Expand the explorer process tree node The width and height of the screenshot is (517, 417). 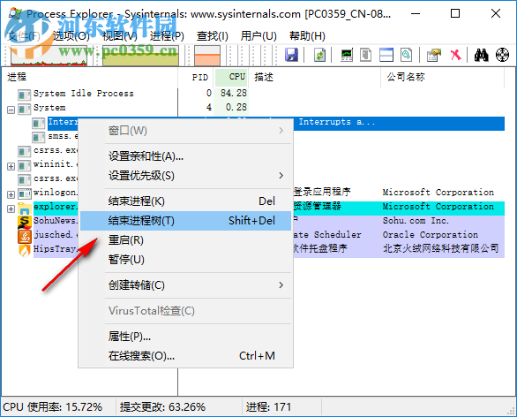coord(11,209)
